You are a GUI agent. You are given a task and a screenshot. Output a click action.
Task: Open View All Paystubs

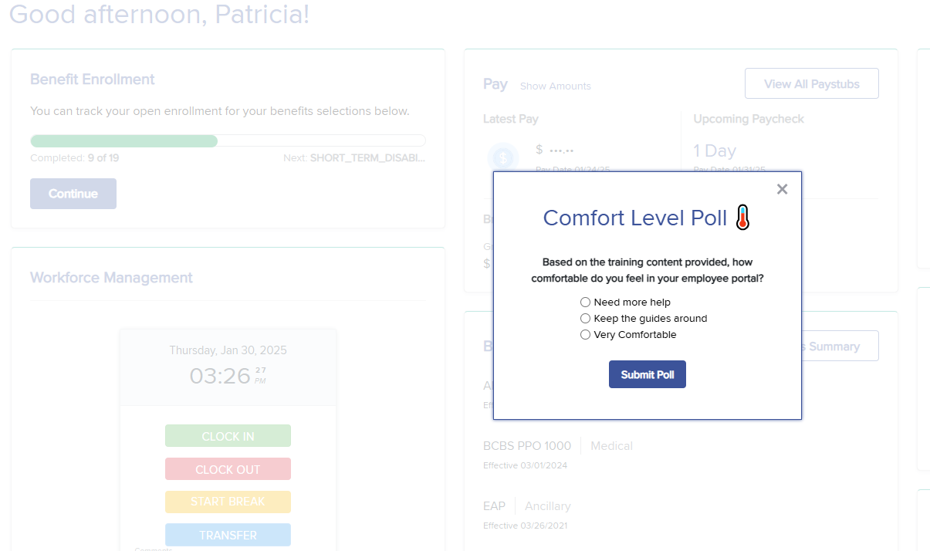811,84
